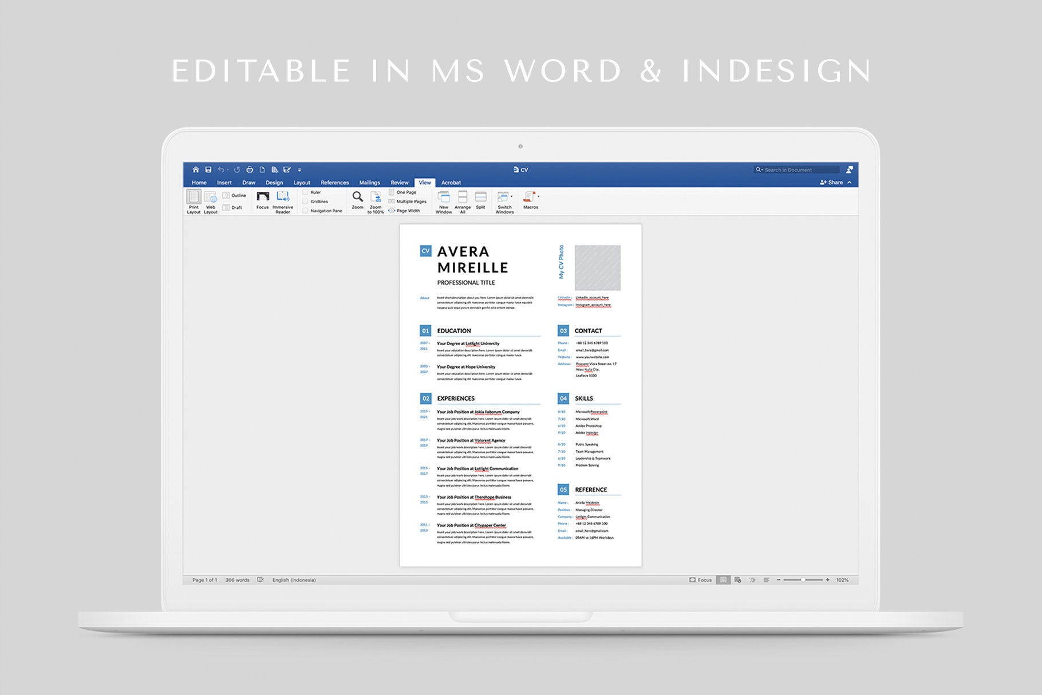Show Gridlines in the document
Screen dimensions: 1042x695
(x=305, y=202)
